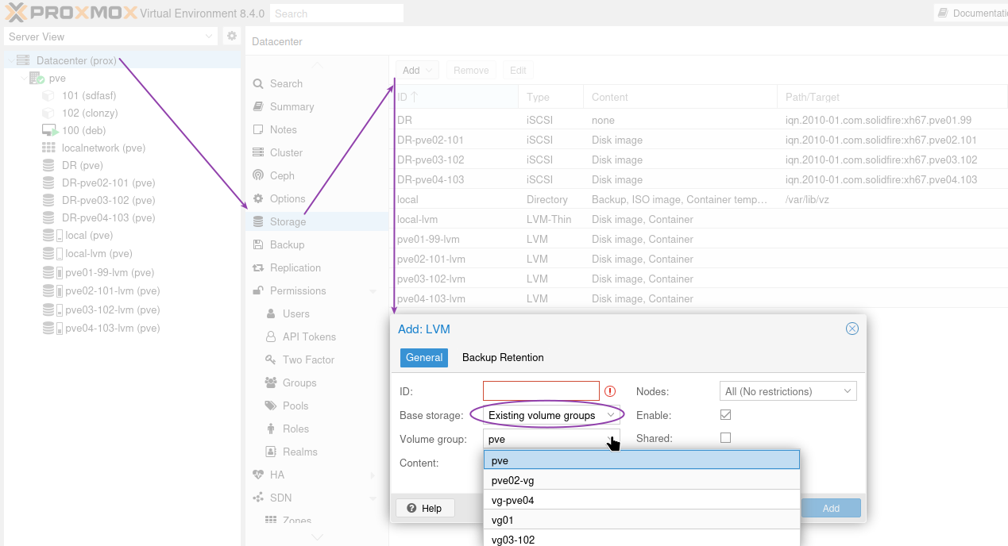Open the Server View dropdown

(x=110, y=37)
